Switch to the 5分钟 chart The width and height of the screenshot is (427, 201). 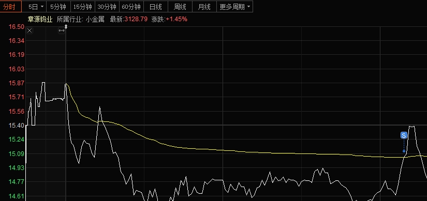point(58,7)
